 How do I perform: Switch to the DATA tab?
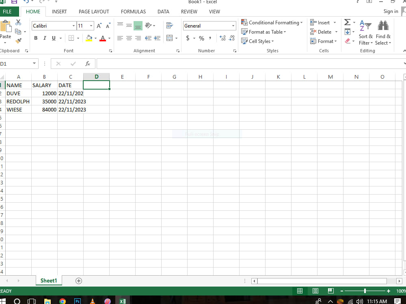[x=163, y=12]
